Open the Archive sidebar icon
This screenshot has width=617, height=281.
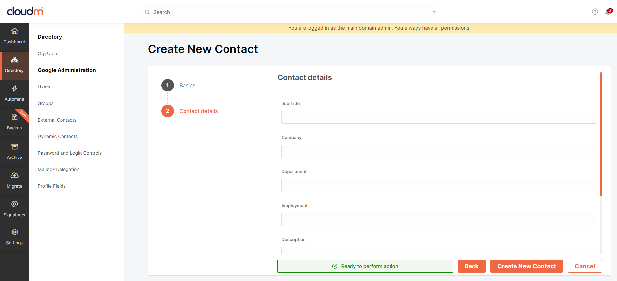pyautogui.click(x=14, y=147)
